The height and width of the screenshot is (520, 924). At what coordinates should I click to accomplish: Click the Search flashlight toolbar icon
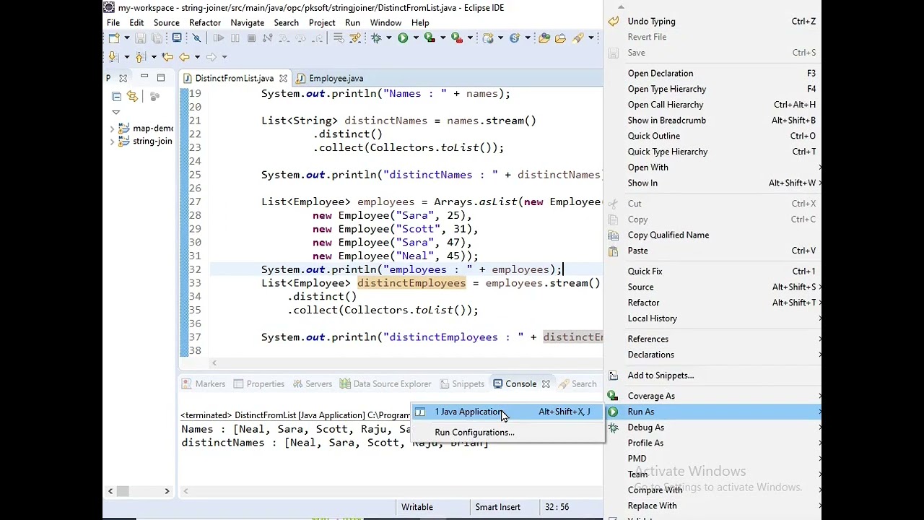577,38
